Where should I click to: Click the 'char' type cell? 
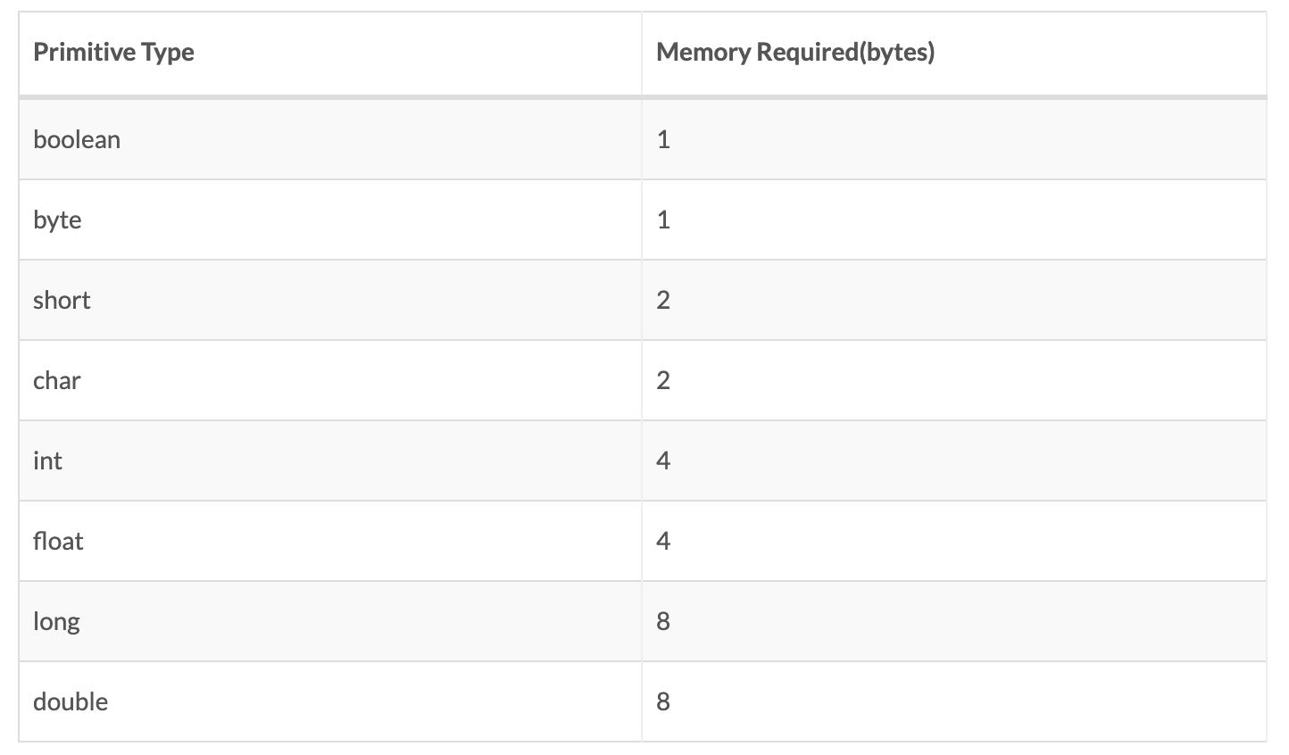57,381
